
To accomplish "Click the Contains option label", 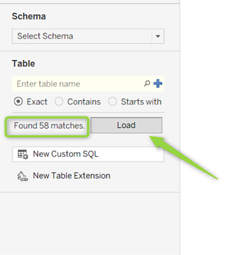I will point(84,102).
